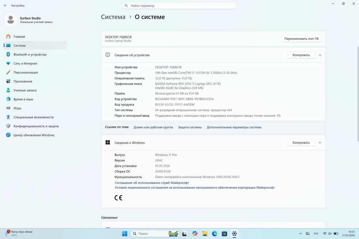
Task: Open Приложения settings
Action: coord(35,81)
